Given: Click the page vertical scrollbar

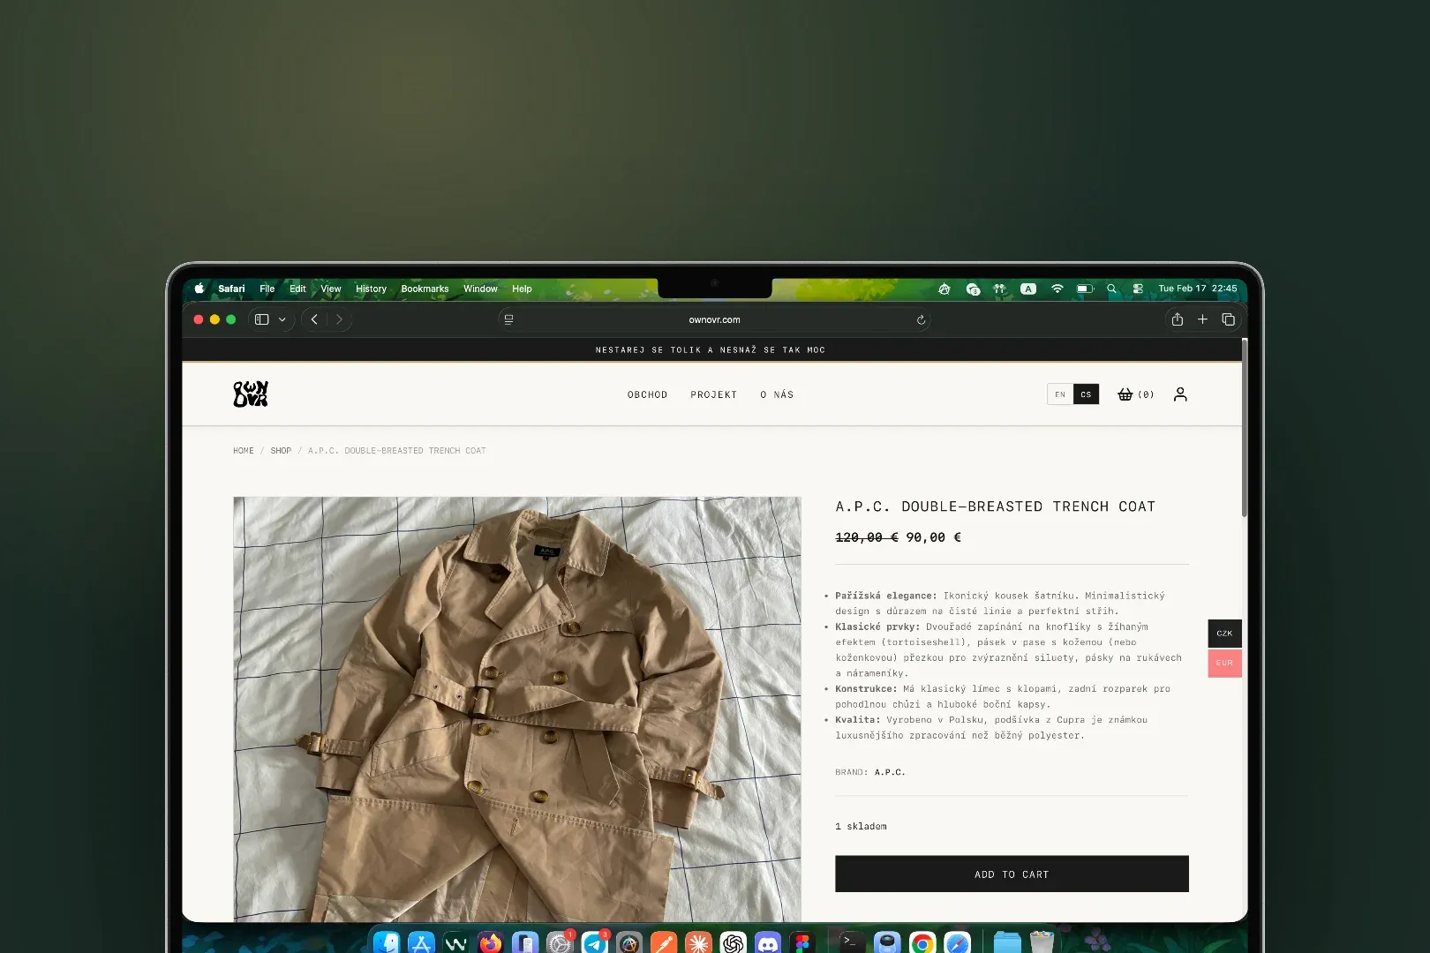Looking at the screenshot, I should [x=1244, y=428].
